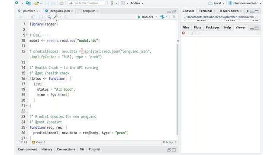
Task: Open the Addins menu
Action: coord(137,3)
